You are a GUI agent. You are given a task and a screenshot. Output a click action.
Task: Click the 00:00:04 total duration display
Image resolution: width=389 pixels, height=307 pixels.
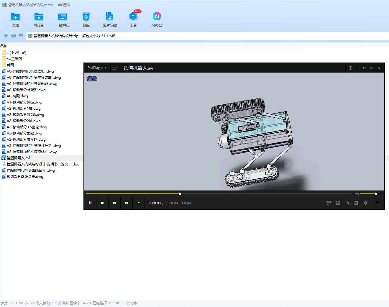tap(171, 203)
